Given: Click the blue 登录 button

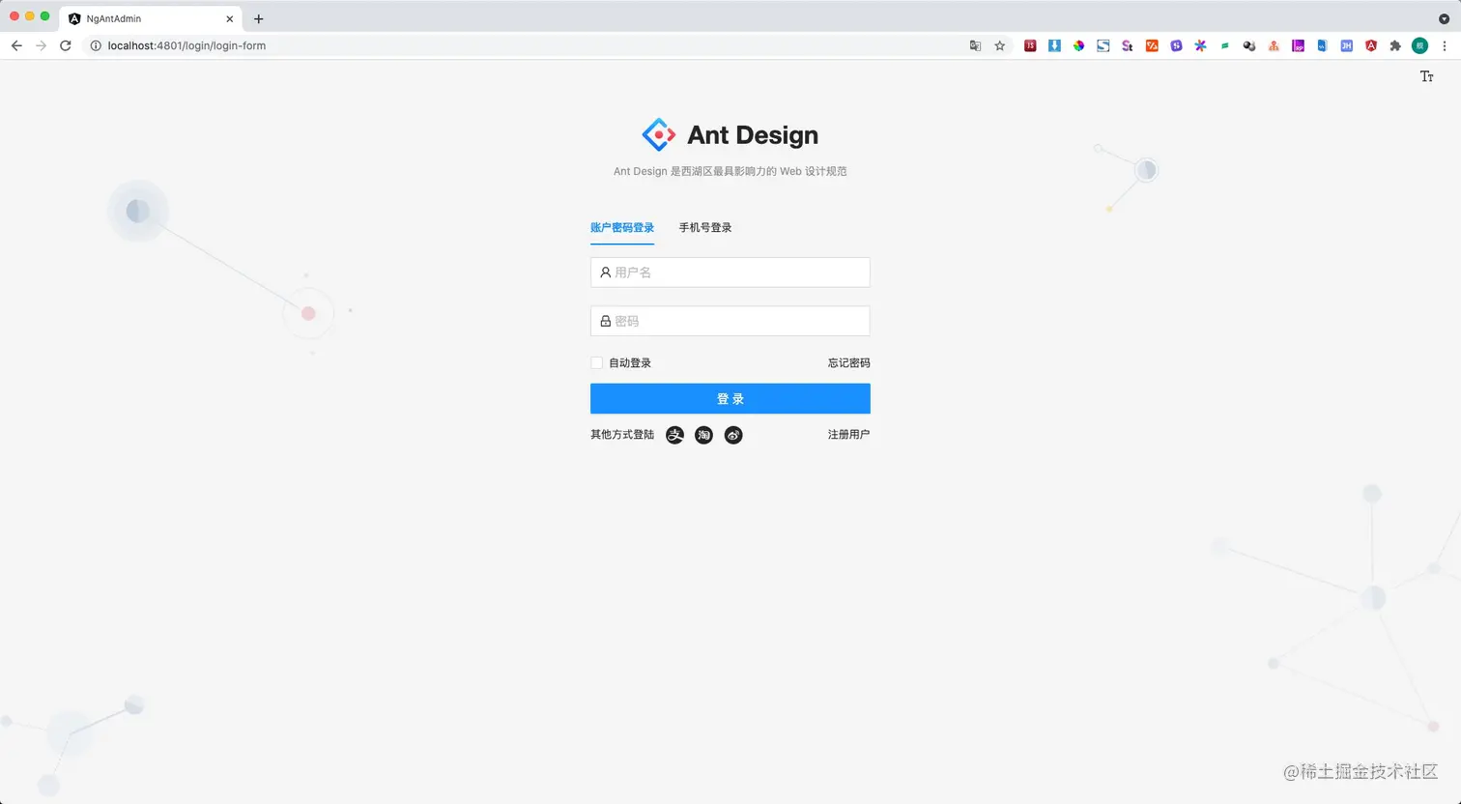Looking at the screenshot, I should (x=730, y=398).
